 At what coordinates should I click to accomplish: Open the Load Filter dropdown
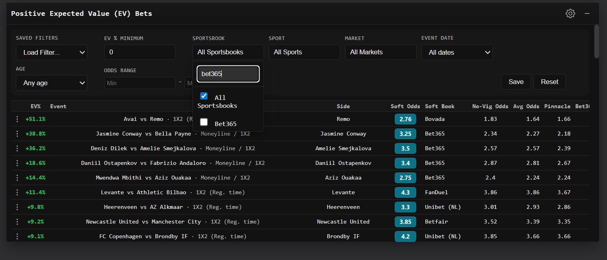[51, 52]
